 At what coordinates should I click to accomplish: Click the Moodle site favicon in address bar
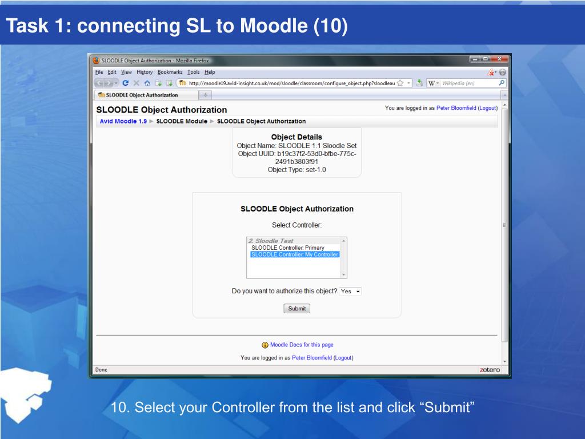point(182,83)
